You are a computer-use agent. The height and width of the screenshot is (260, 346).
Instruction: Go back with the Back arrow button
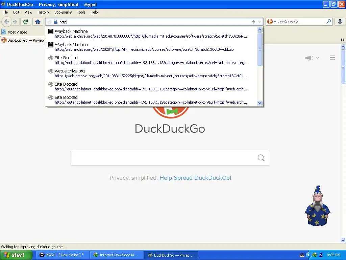point(7,22)
